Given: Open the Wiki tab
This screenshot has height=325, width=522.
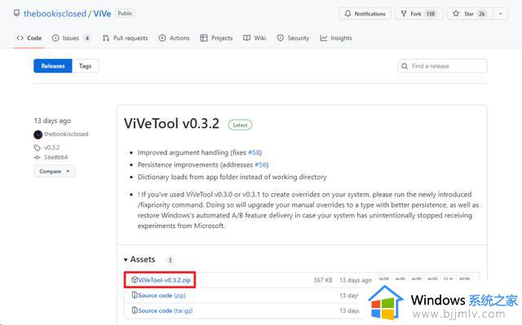Looking at the screenshot, I should (254, 38).
